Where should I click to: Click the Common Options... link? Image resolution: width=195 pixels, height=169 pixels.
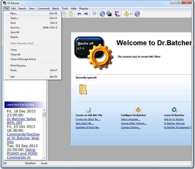point(131,128)
